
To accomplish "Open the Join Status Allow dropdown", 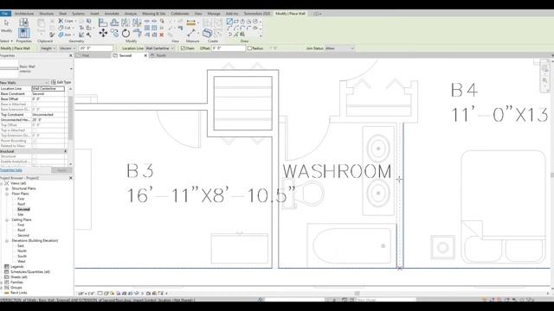I will [339, 48].
